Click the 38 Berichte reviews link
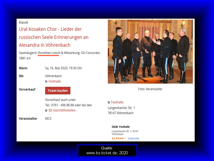This screenshot has height=161, width=214. 133,138
